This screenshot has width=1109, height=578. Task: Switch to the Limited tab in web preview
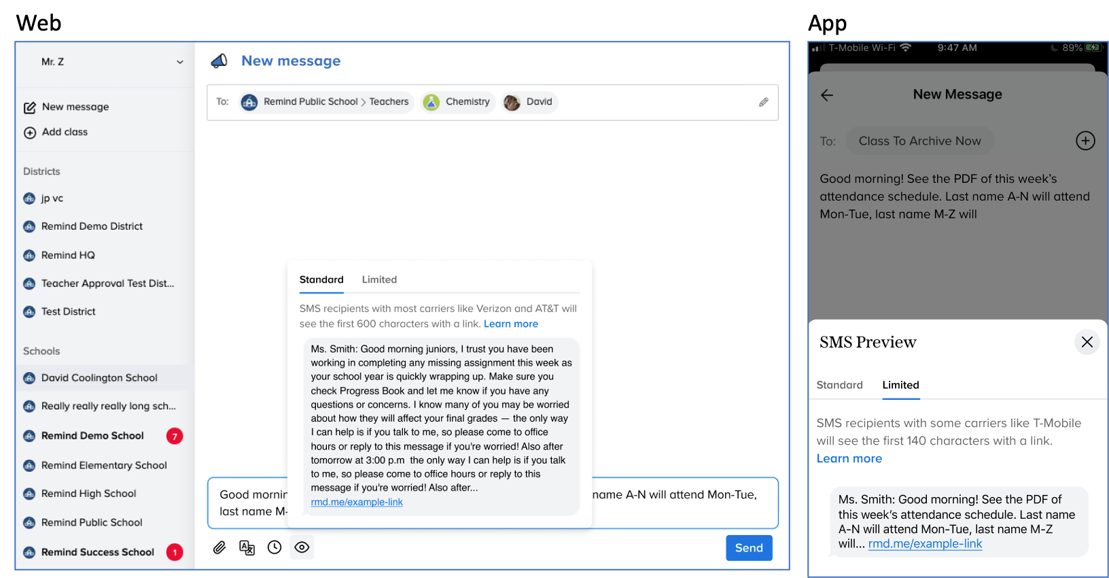point(379,280)
